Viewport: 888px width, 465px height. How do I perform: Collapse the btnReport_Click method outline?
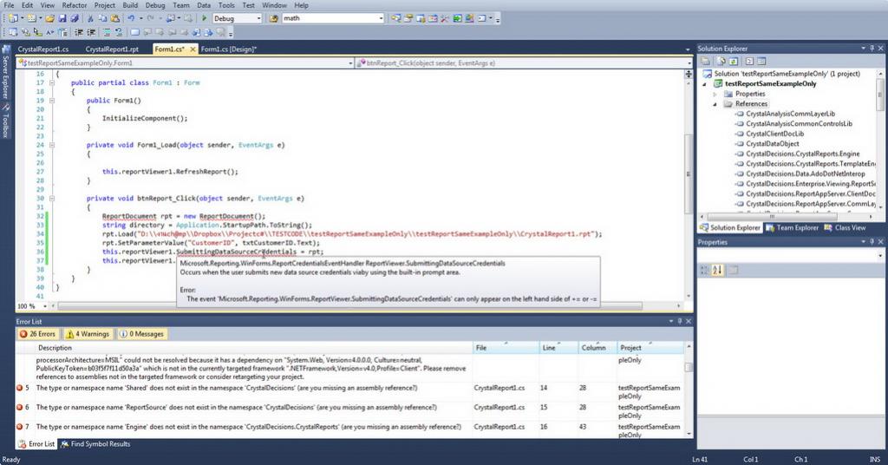[51, 199]
